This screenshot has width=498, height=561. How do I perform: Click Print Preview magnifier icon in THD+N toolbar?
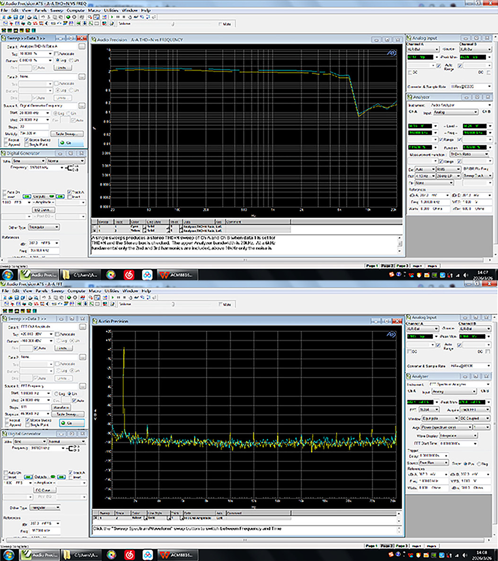click(35, 17)
